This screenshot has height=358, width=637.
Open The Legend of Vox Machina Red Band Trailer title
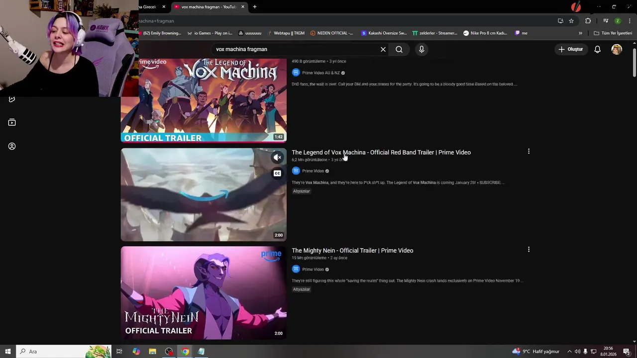[381, 152]
